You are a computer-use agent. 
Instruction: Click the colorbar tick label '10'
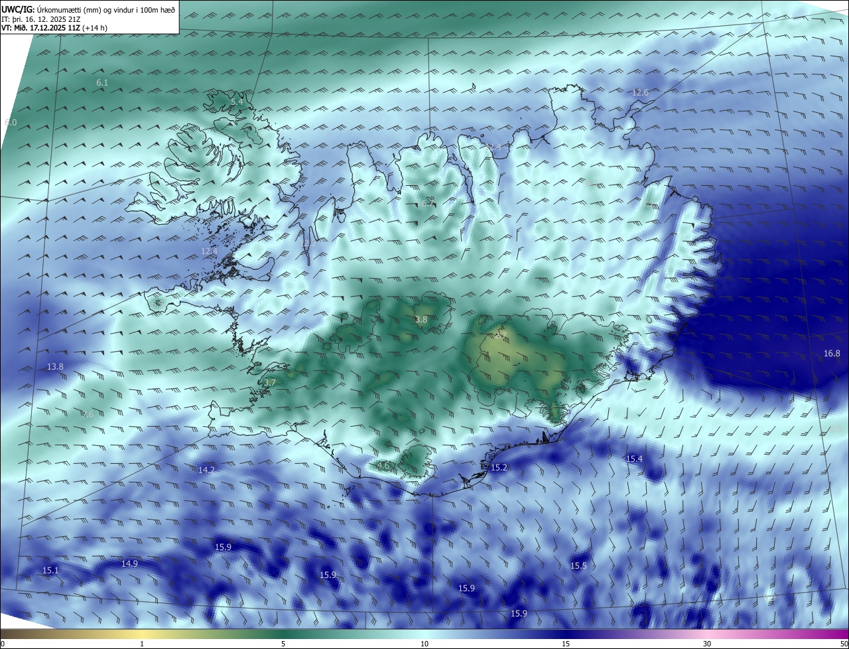coord(424,644)
